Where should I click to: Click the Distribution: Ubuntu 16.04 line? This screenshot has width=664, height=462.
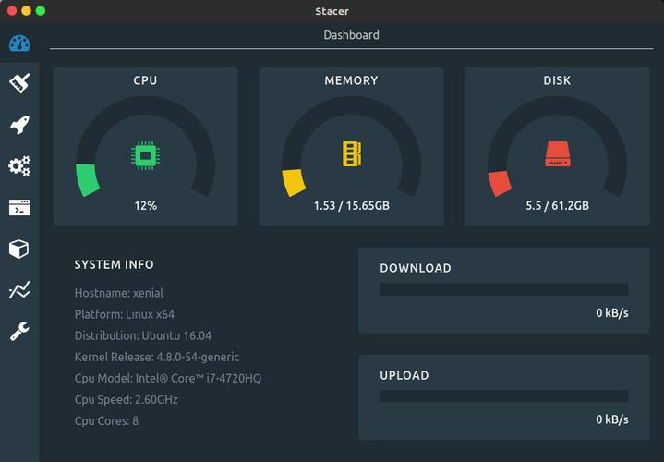point(143,335)
